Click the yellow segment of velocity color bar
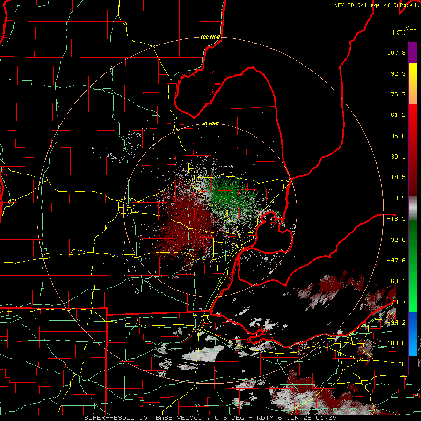Screen dimensions: 421x421 click(x=413, y=74)
